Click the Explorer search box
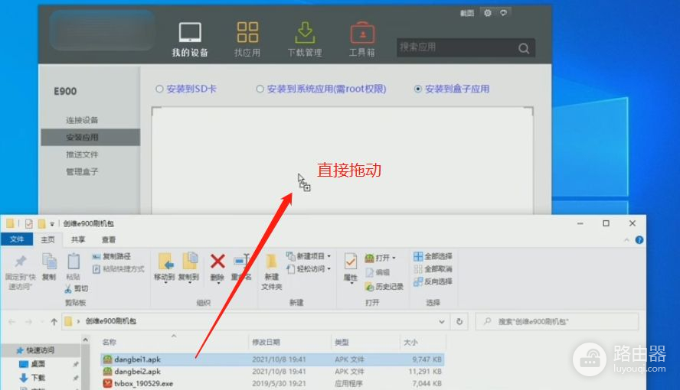 [557, 322]
